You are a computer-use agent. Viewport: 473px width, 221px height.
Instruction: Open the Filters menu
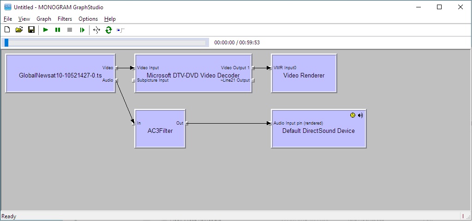pos(65,19)
